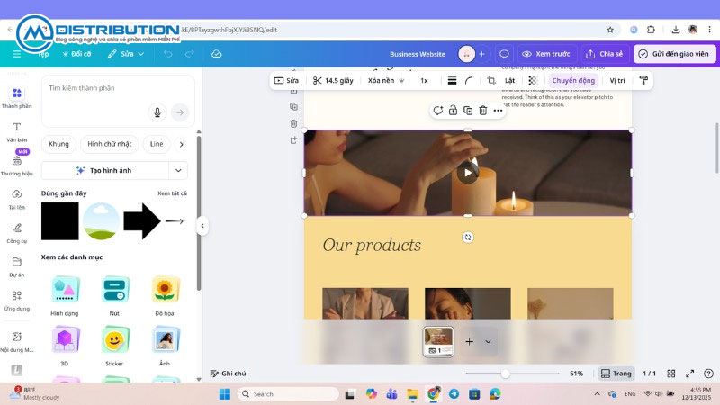Viewport: 720px width, 405px height.
Task: Add comment from floating toolbar
Action: coord(437,111)
